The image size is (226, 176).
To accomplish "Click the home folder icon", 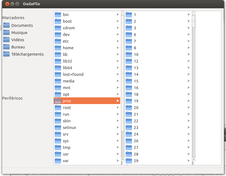I will [x=58, y=48].
